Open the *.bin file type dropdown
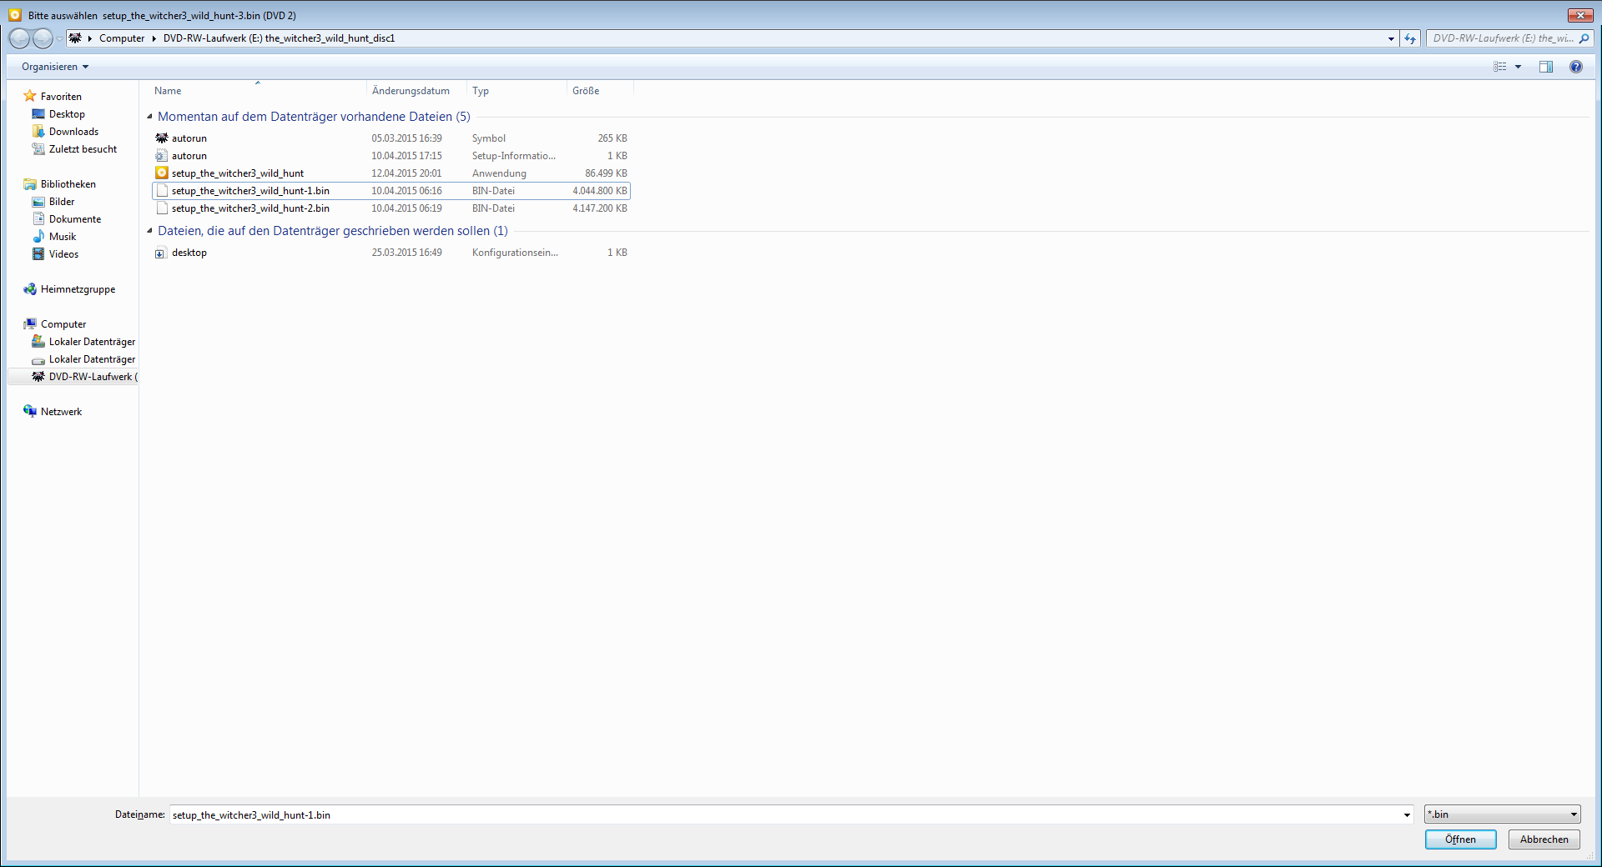The image size is (1602, 867). pyautogui.click(x=1502, y=814)
